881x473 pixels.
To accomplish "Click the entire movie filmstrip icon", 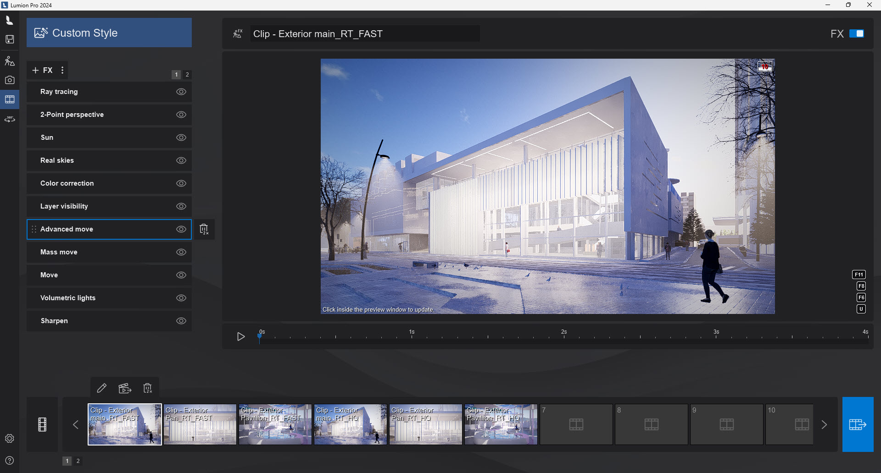I will point(42,424).
